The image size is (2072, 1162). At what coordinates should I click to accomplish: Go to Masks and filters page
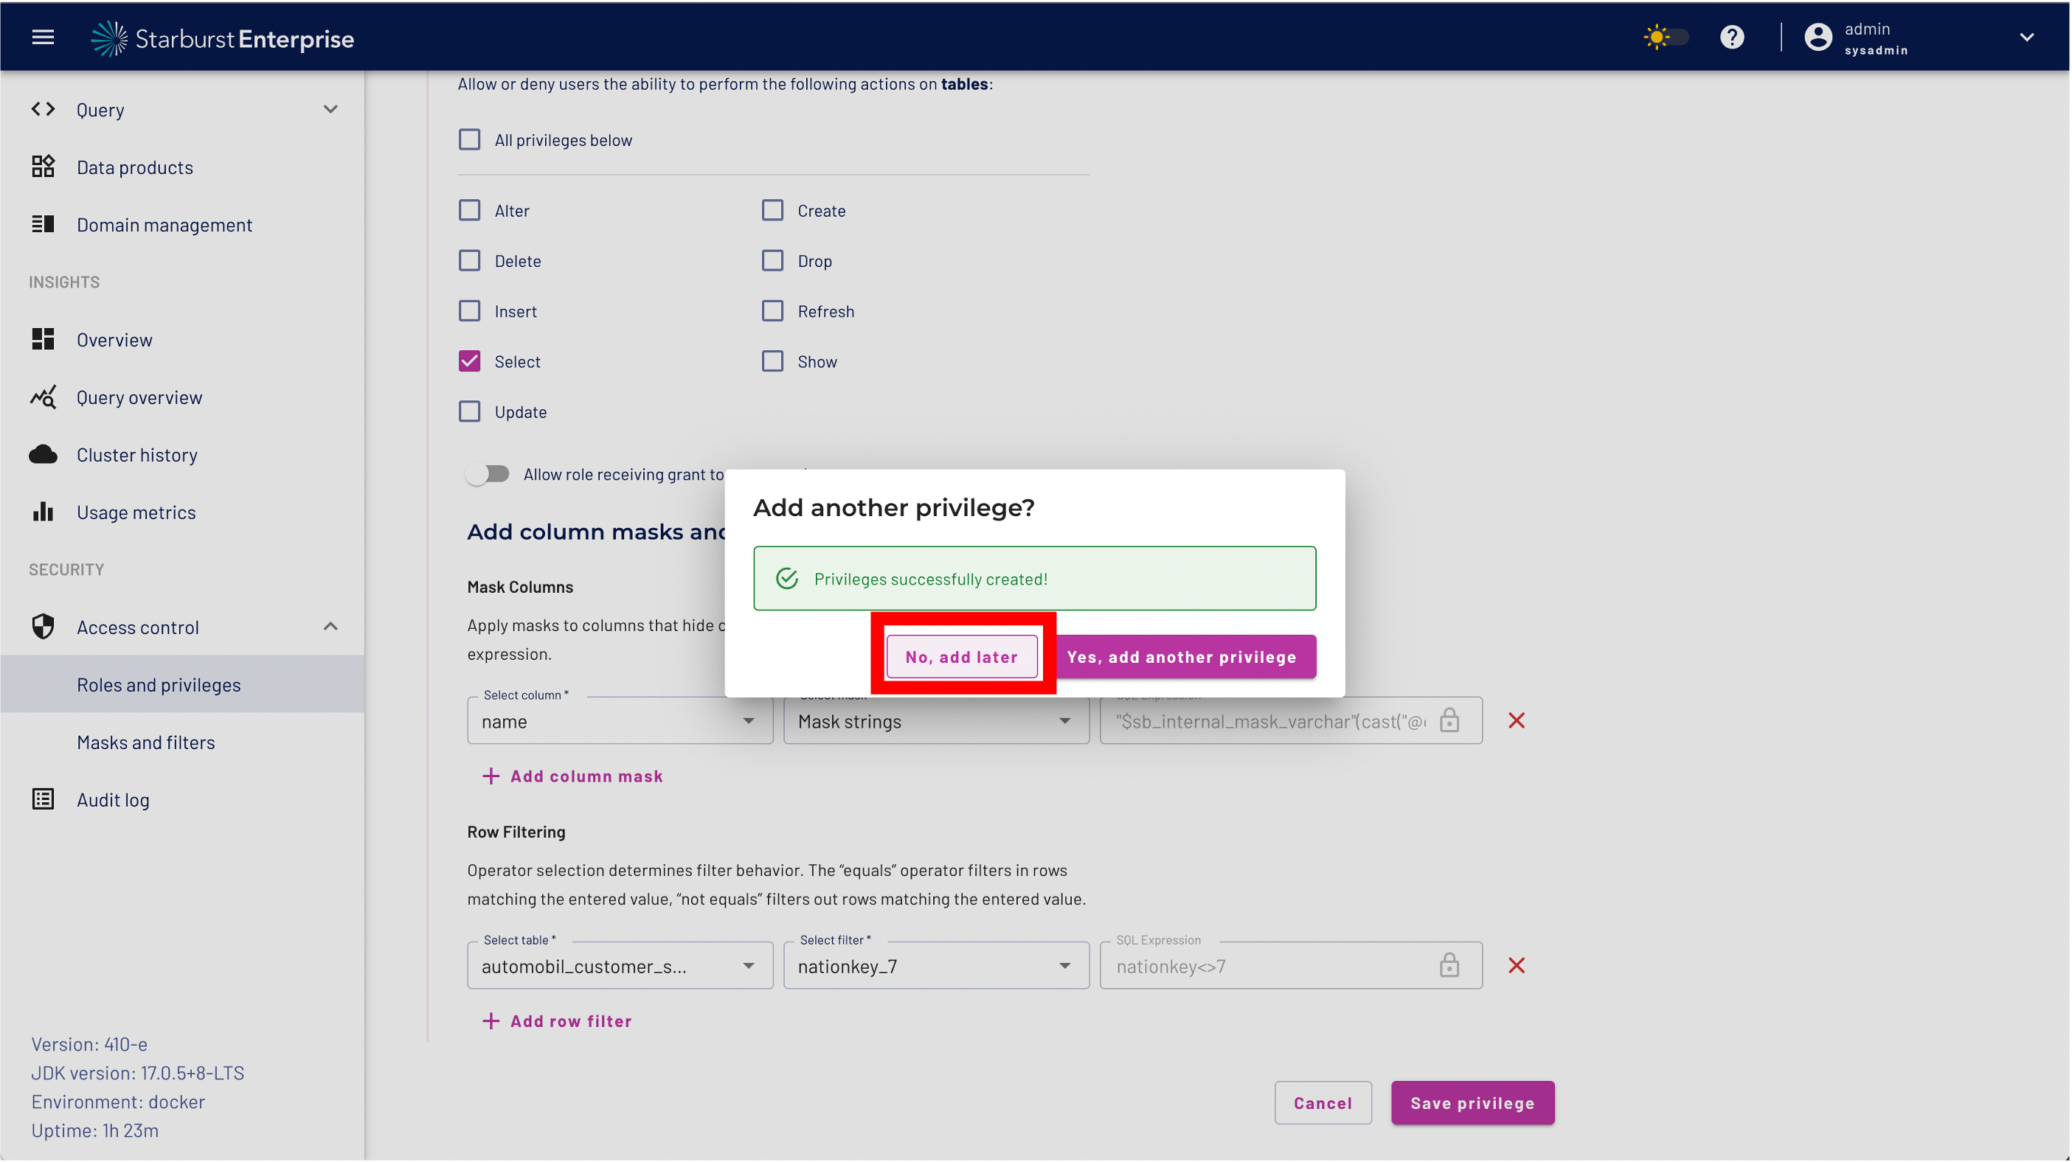click(145, 742)
